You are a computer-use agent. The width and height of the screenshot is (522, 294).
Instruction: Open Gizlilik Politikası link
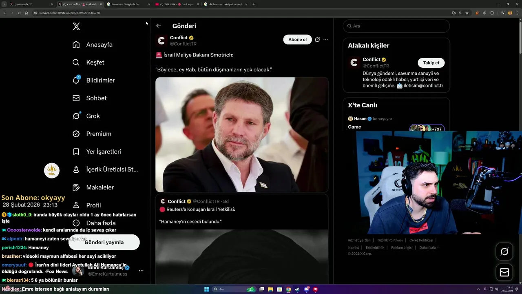390,240
